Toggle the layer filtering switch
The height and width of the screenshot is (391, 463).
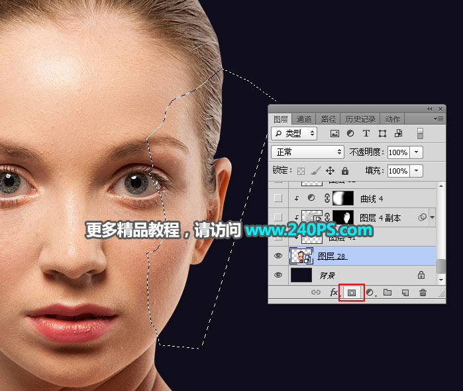[x=420, y=134]
